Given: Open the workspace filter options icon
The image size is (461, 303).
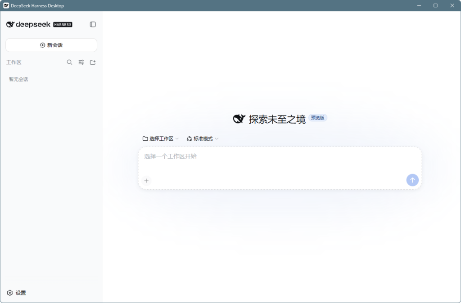Looking at the screenshot, I should pyautogui.click(x=81, y=62).
